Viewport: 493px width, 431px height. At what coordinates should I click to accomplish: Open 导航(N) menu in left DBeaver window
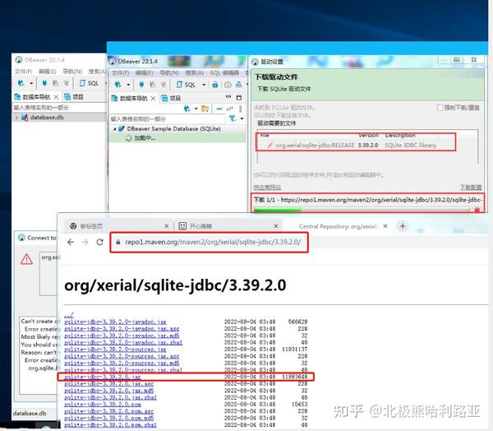72,72
